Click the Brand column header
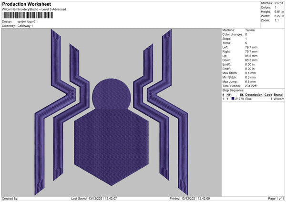This screenshot has width=286, height=202. [x=278, y=94]
